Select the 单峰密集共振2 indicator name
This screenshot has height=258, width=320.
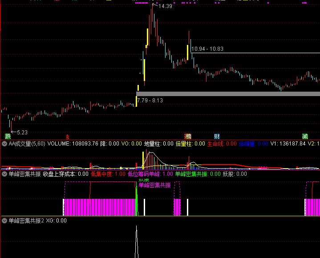click(26, 221)
